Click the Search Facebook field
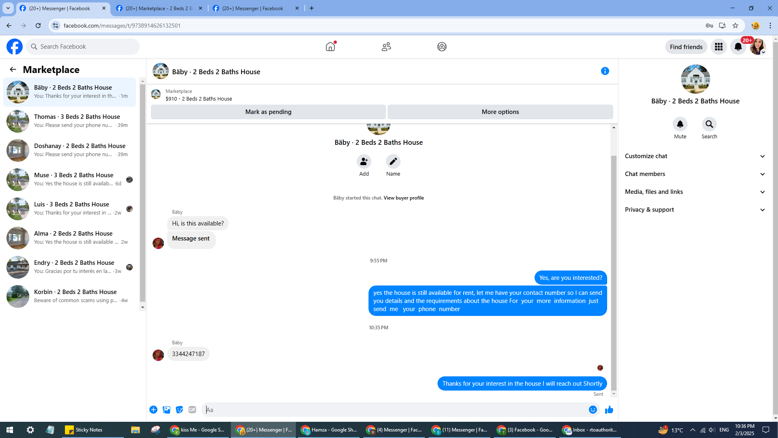 point(83,47)
